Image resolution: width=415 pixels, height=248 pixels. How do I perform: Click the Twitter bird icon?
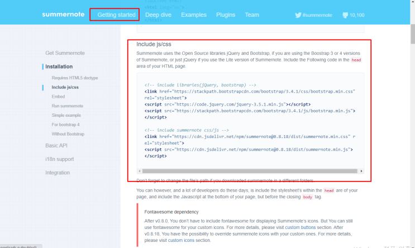point(298,15)
